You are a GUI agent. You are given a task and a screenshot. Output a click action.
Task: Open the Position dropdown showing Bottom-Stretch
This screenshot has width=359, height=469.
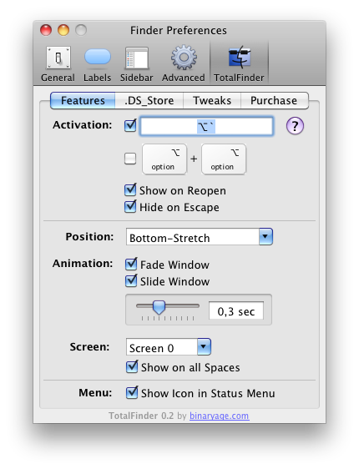pos(200,237)
